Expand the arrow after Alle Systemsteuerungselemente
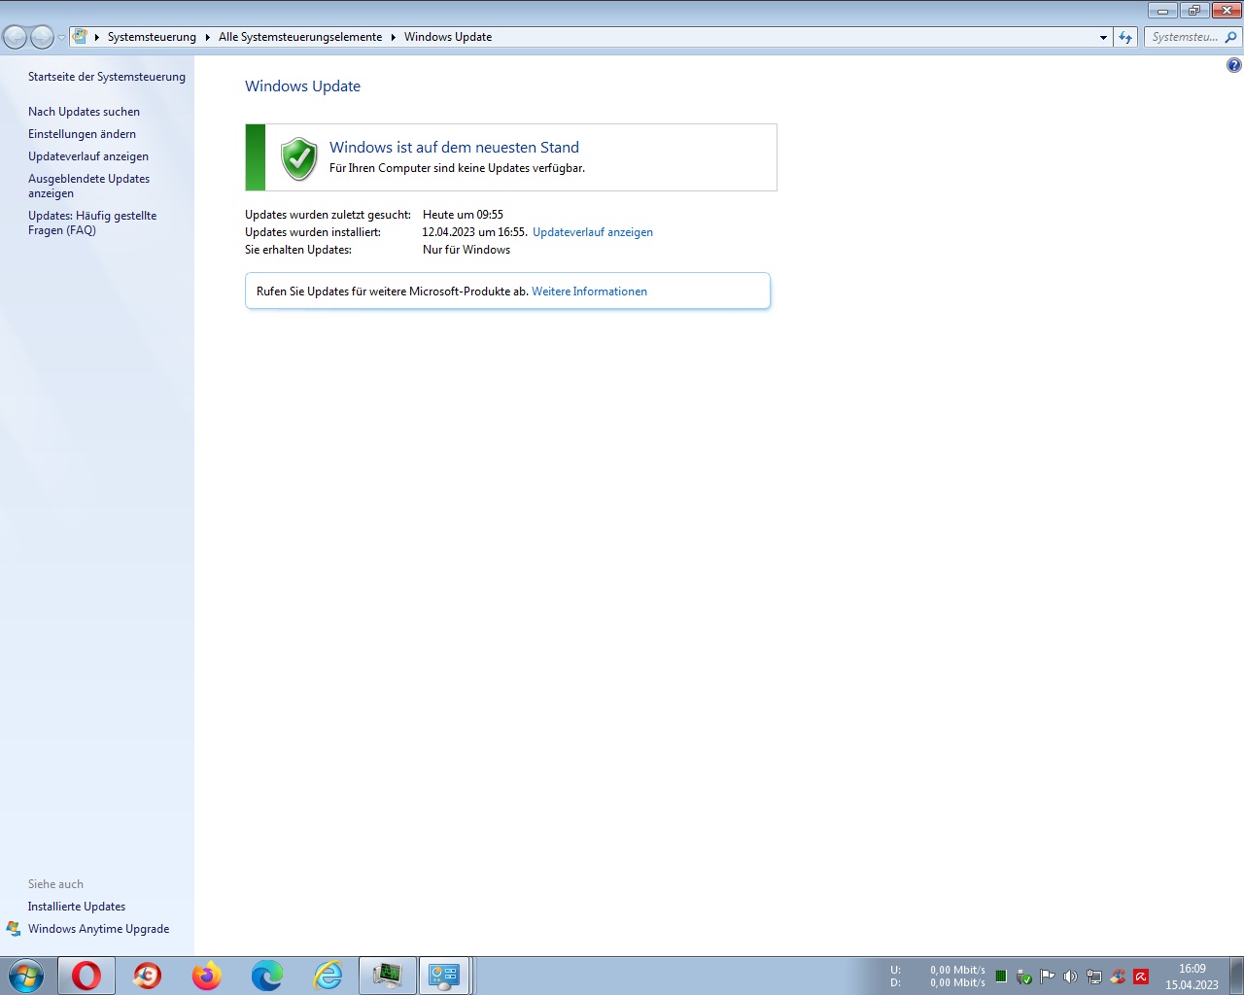1244x995 pixels. 393,37
